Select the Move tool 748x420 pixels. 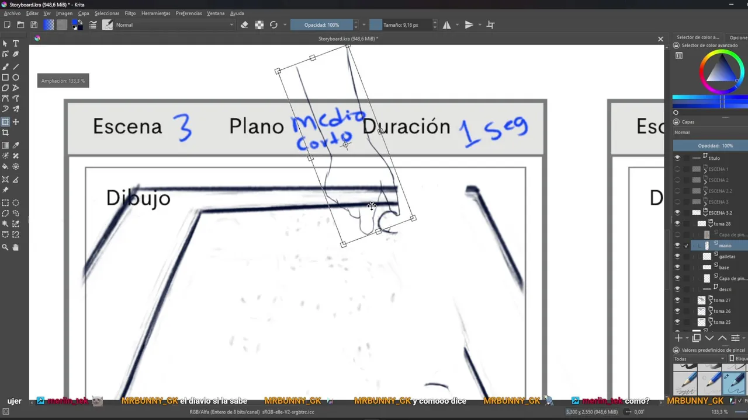coord(16,122)
